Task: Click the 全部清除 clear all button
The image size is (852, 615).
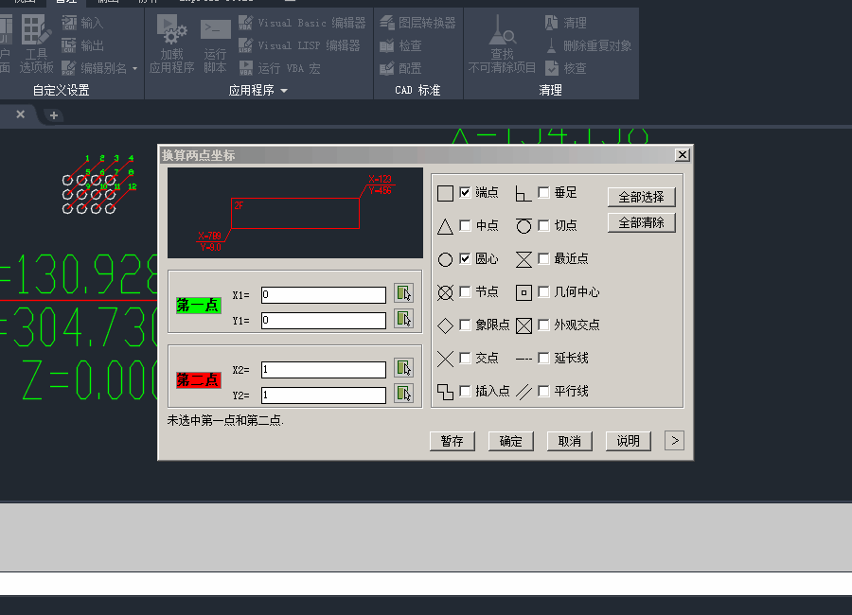Action: click(641, 222)
